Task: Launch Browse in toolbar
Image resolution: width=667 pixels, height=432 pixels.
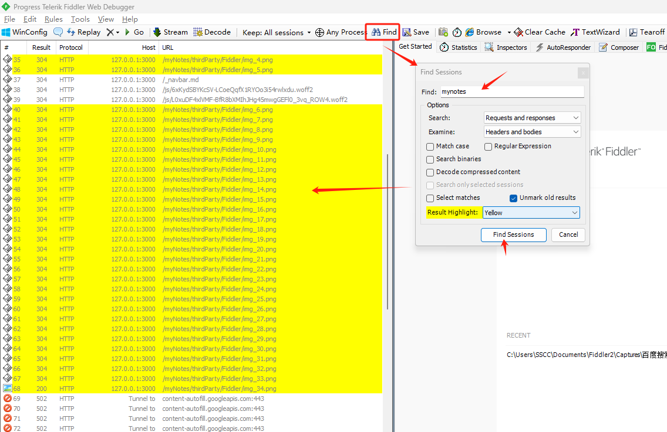Action: pos(483,32)
